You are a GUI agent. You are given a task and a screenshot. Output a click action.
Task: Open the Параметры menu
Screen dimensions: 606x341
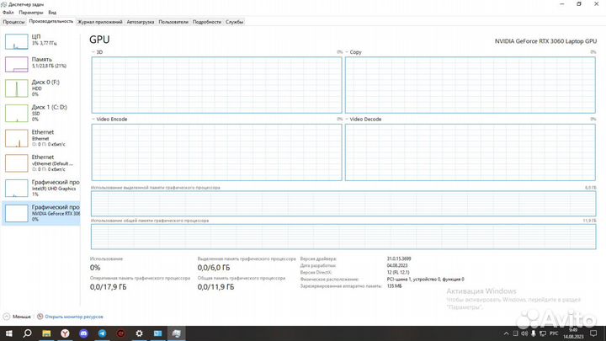click(x=31, y=13)
